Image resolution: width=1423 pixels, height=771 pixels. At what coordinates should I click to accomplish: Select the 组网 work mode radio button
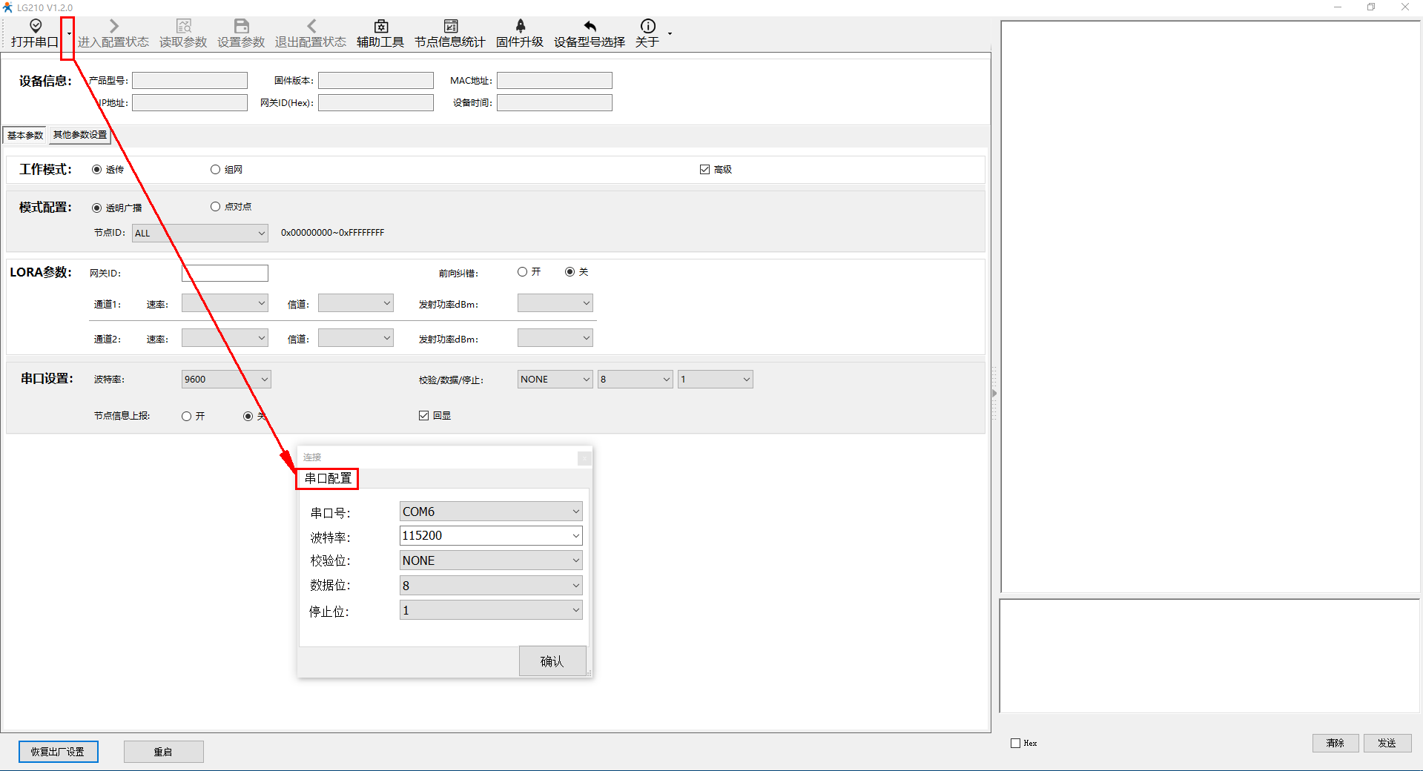pyautogui.click(x=216, y=170)
